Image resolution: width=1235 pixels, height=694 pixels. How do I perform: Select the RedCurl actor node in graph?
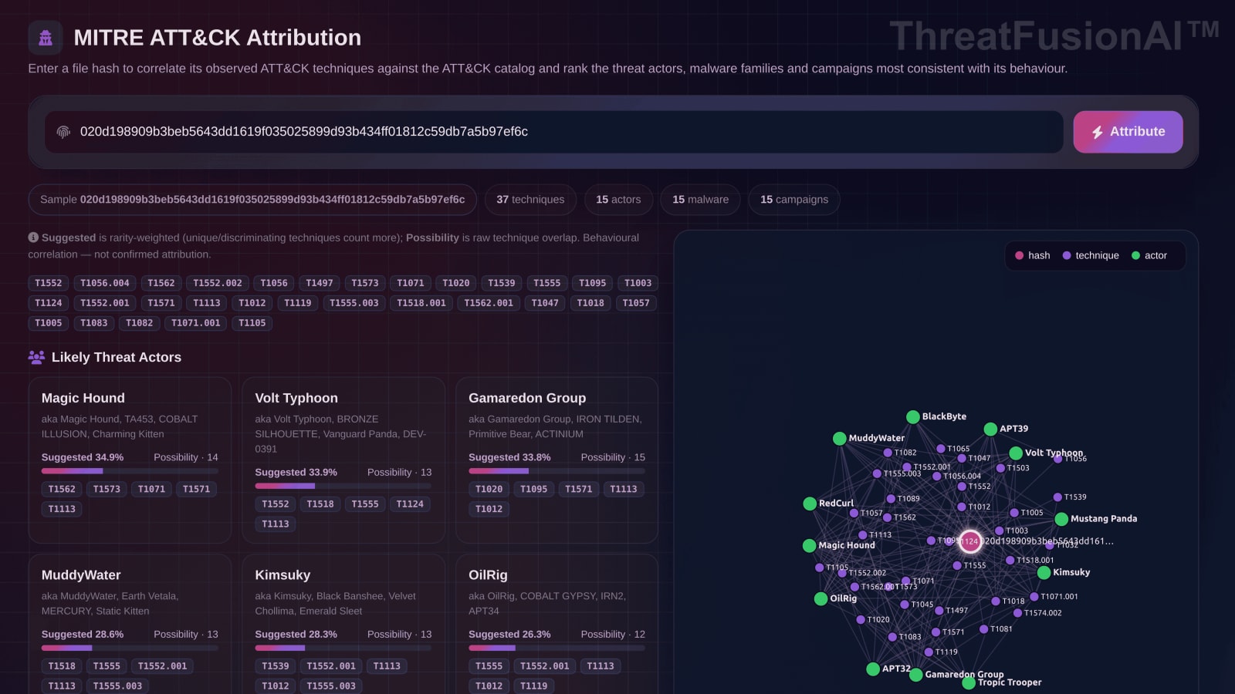click(x=810, y=504)
